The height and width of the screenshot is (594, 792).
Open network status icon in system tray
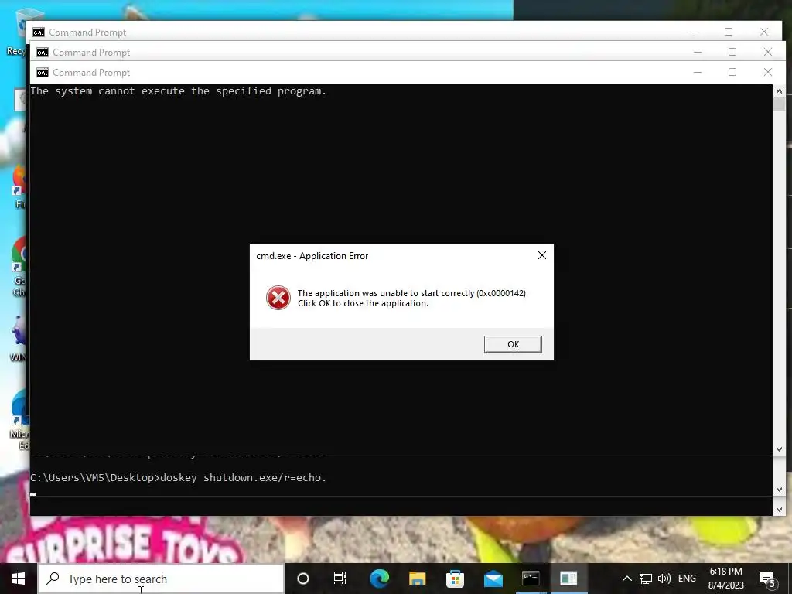coord(646,579)
